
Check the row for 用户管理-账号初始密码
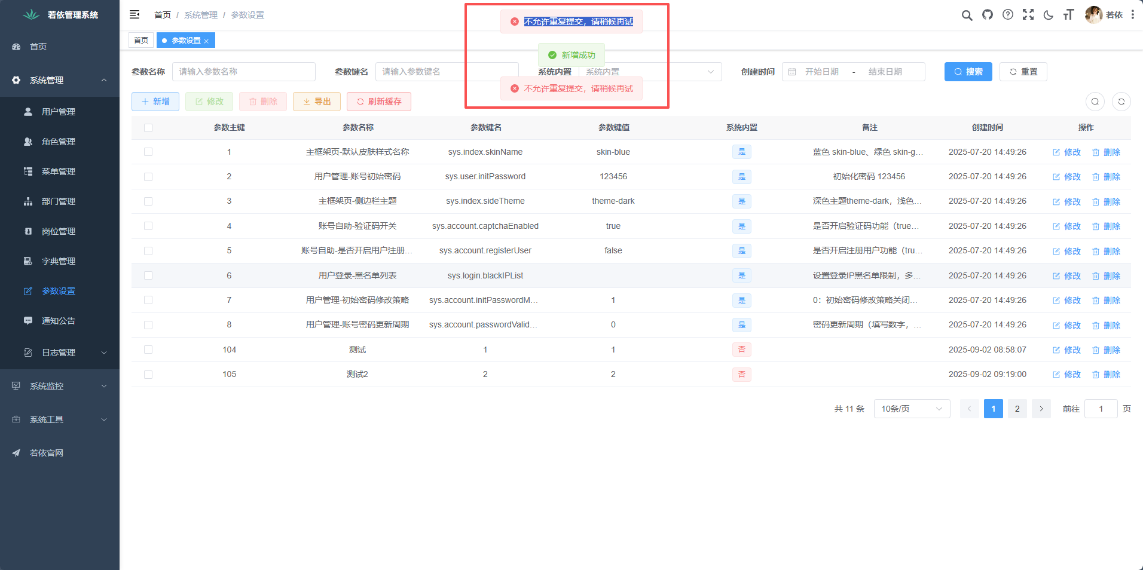(148, 177)
